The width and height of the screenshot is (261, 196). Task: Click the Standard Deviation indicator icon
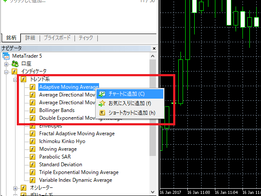tap(32, 165)
